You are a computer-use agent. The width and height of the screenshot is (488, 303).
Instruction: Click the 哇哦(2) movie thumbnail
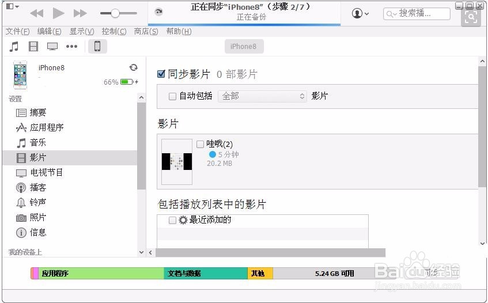[x=177, y=161]
